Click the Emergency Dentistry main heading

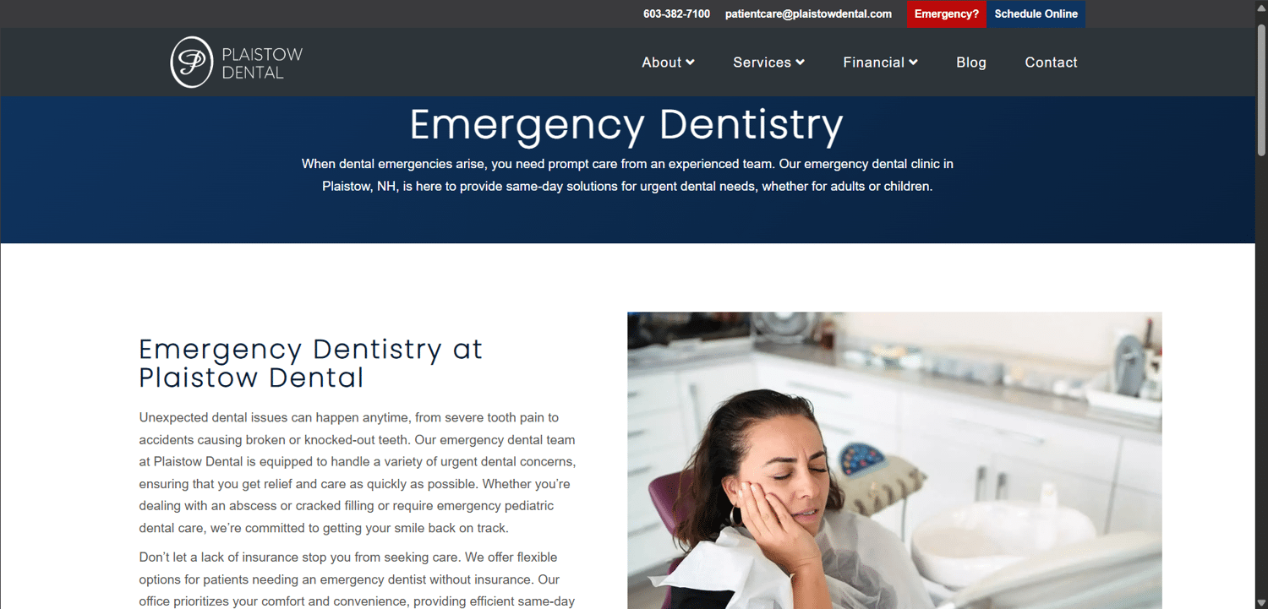(x=626, y=124)
